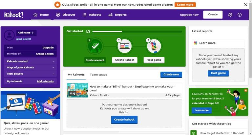Click the Add name button
The image size is (252, 135).
pos(26,33)
